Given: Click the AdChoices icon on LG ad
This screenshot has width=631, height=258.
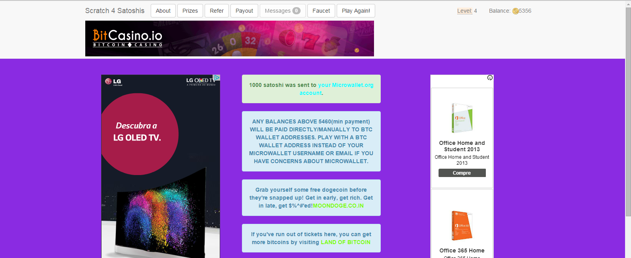Looking at the screenshot, I should [217, 77].
